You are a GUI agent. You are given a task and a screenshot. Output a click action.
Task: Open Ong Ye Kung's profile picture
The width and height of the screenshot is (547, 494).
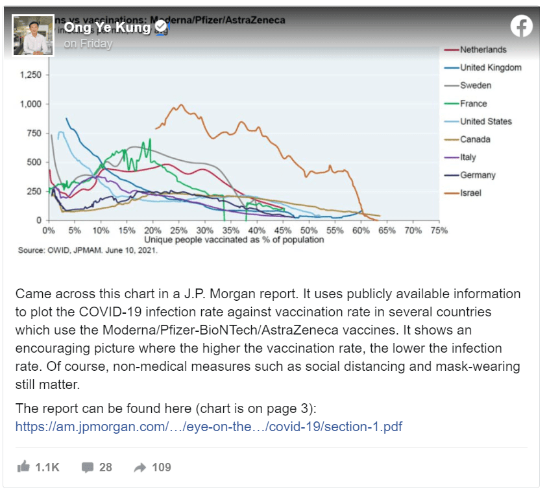click(x=33, y=35)
